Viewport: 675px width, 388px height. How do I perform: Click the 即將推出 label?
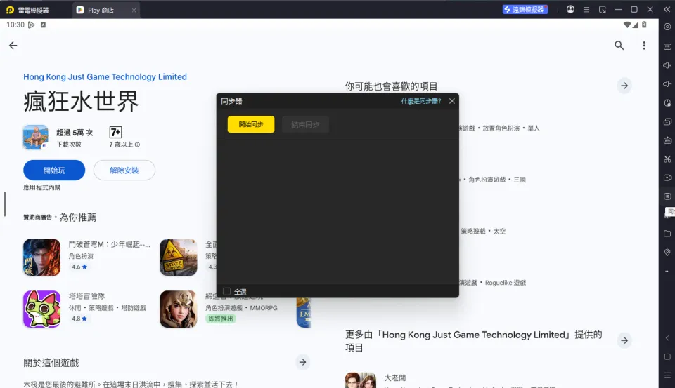220,319
